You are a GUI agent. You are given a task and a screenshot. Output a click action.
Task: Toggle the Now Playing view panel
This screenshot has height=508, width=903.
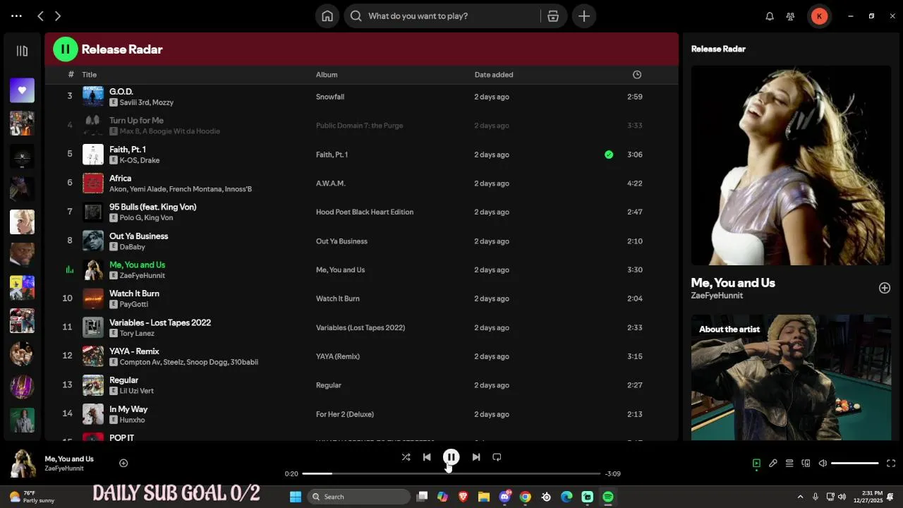point(756,464)
